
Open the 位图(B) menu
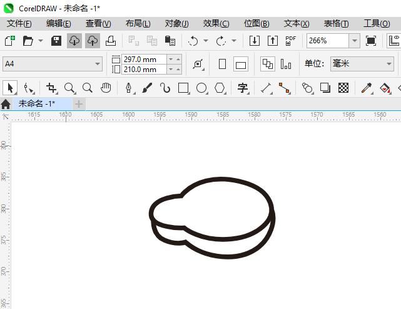click(256, 24)
